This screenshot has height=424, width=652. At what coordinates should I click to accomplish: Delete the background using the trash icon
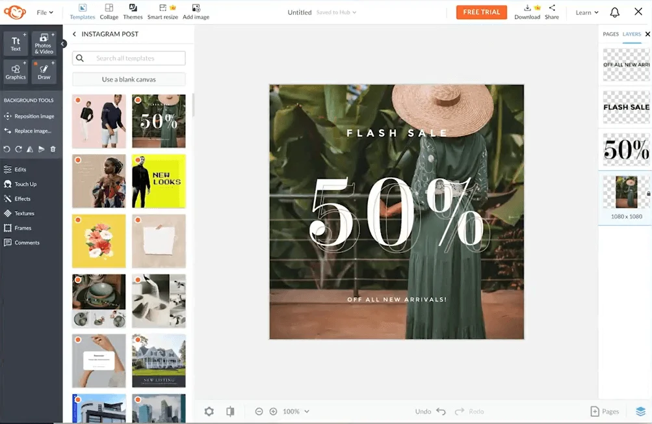53,150
